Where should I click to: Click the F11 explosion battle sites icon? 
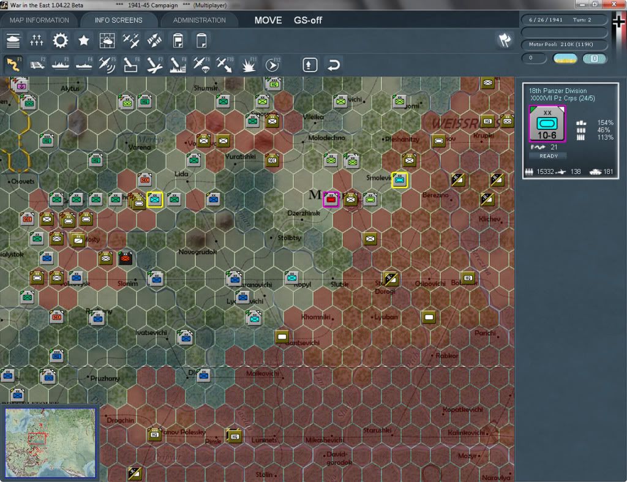coord(249,65)
